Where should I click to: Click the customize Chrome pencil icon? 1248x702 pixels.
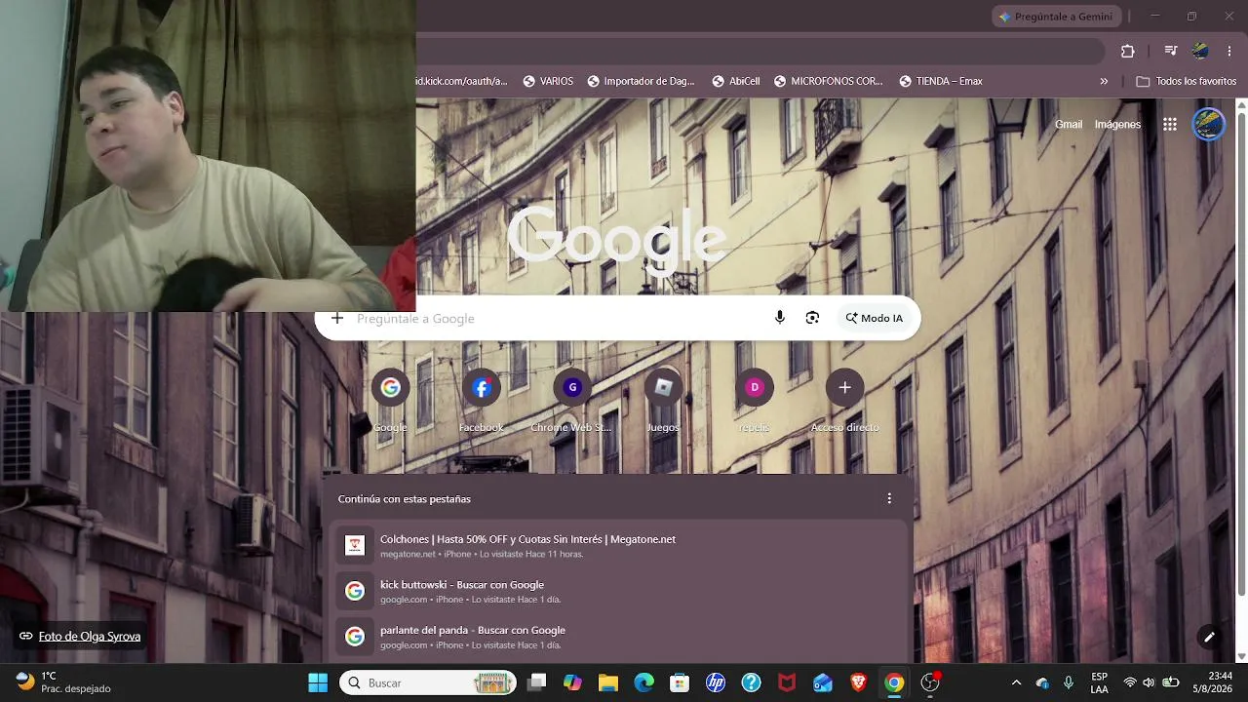point(1209,637)
